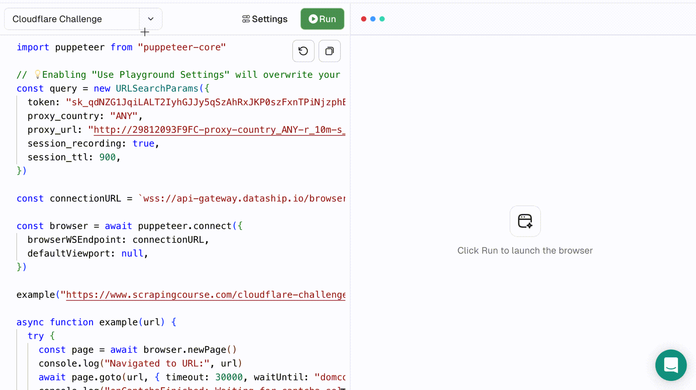Viewport: 696px width, 390px height.
Task: Click the 'const connectionURL' line
Action: (x=181, y=198)
